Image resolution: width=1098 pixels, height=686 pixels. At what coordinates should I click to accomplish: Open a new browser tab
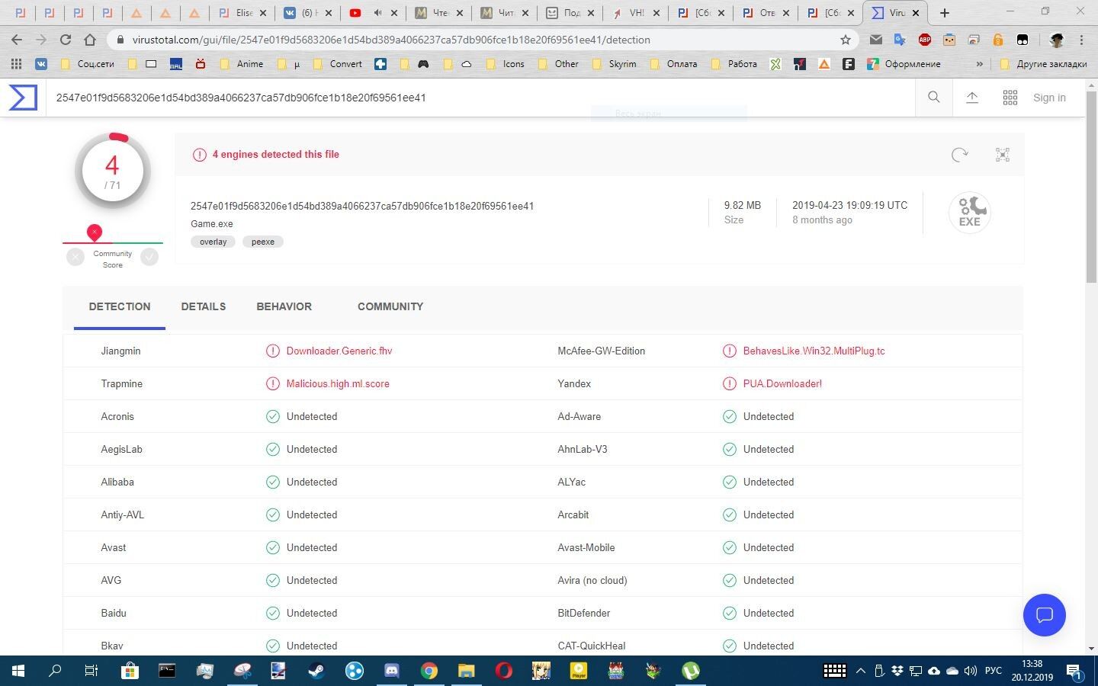(945, 13)
